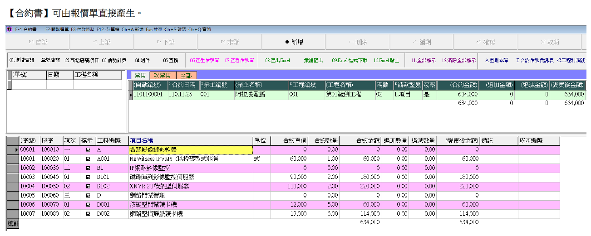The image size is (591, 236).
Task: Click the 合約單價 column header
Action: tap(289, 140)
